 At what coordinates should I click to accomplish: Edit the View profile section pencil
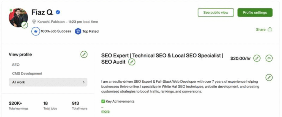(x=84, y=54)
